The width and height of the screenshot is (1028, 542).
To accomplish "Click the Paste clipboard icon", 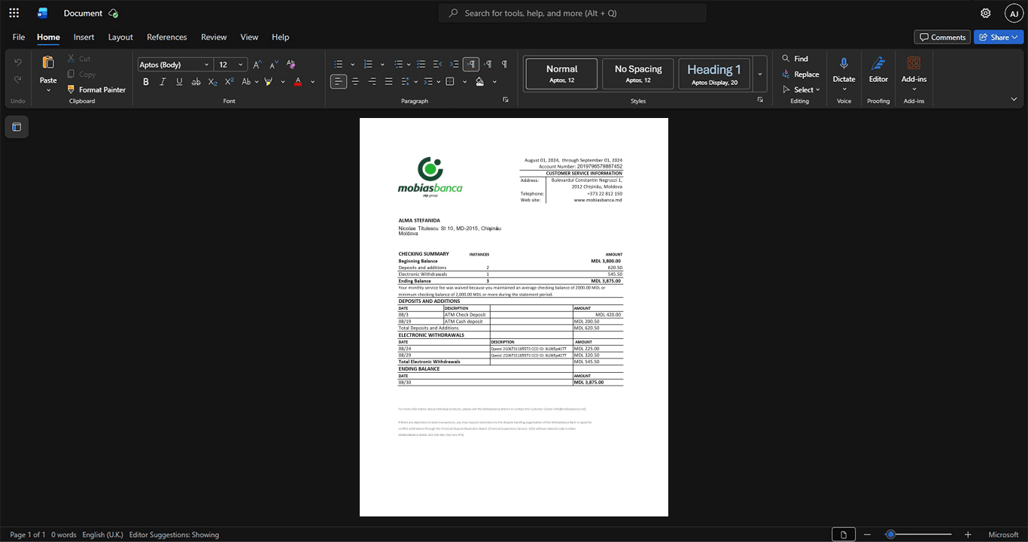I will (x=48, y=62).
